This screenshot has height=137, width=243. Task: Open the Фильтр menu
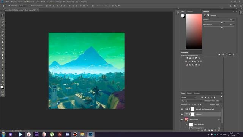[x=59, y=2]
